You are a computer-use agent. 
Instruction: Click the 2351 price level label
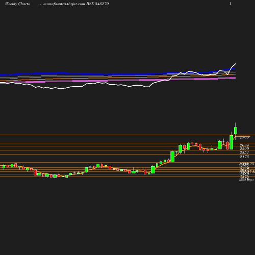[x=244, y=152]
